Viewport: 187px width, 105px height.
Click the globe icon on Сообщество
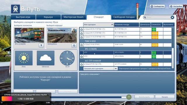pos(152,6)
